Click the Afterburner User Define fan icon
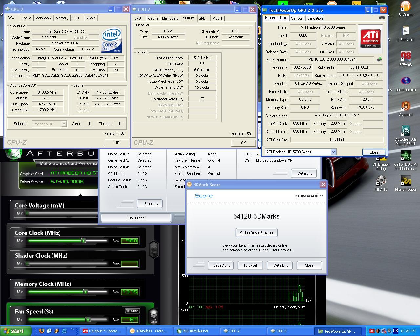 (154, 316)
